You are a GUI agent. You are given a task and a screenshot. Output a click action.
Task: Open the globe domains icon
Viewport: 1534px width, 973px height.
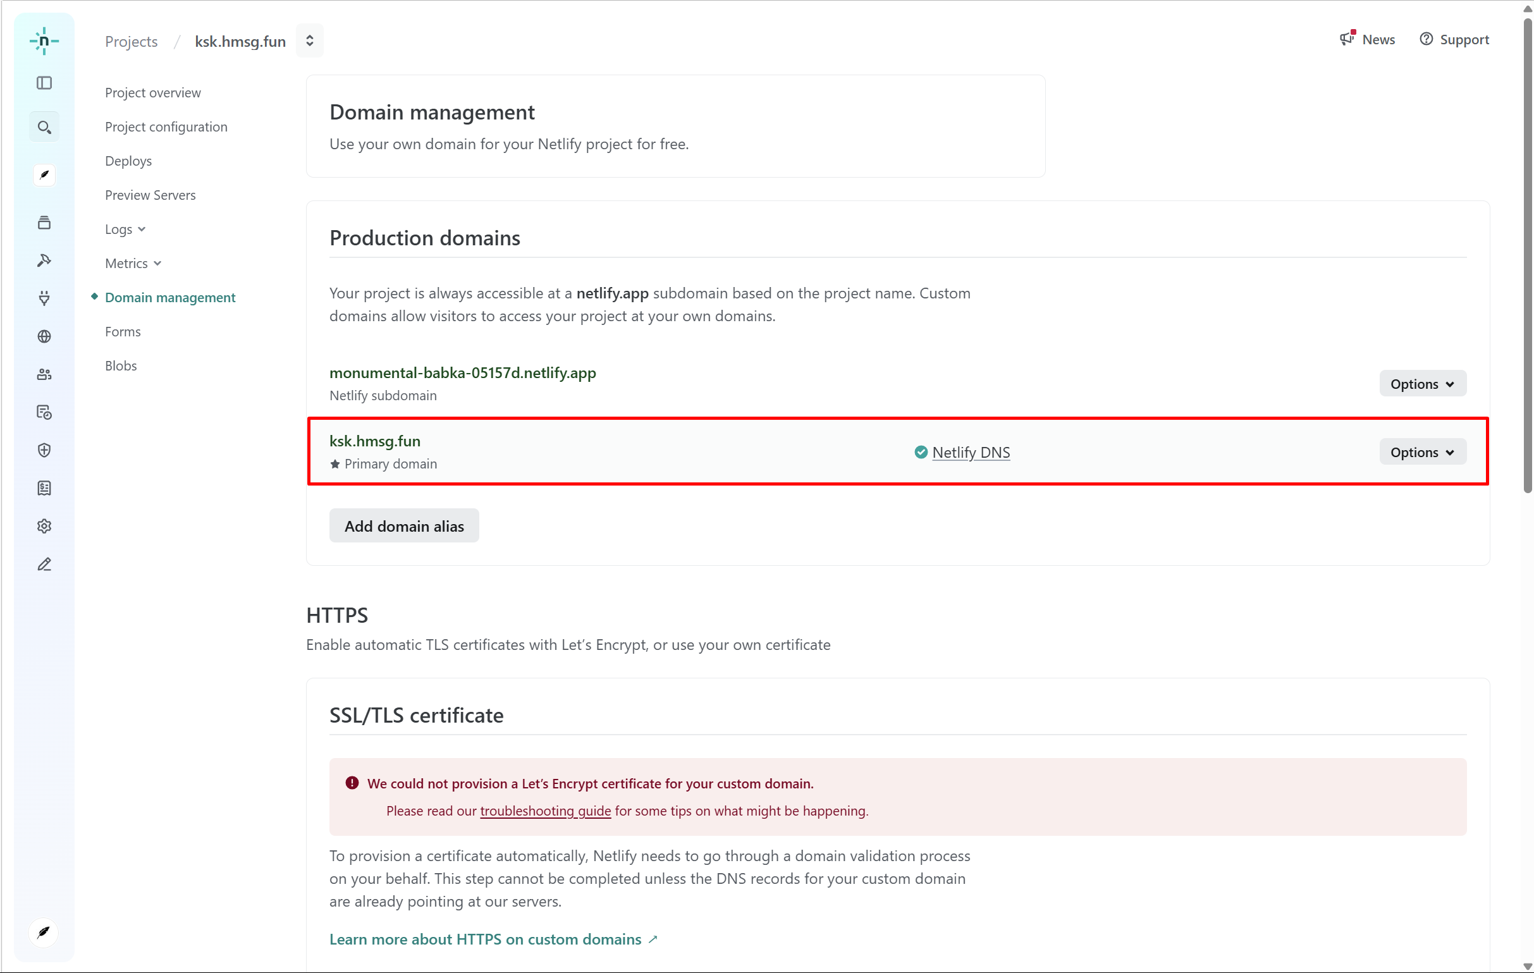pos(44,336)
